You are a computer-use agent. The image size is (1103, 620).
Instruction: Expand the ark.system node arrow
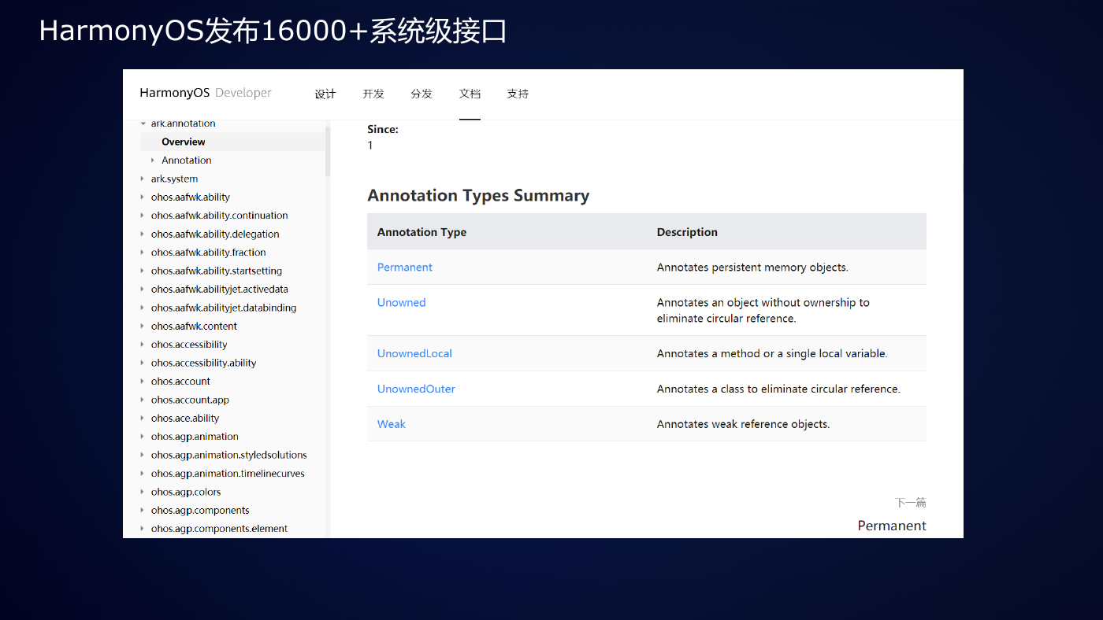click(x=143, y=179)
